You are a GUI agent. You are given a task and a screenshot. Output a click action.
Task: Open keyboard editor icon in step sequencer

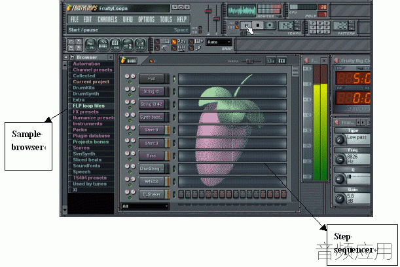282,61
